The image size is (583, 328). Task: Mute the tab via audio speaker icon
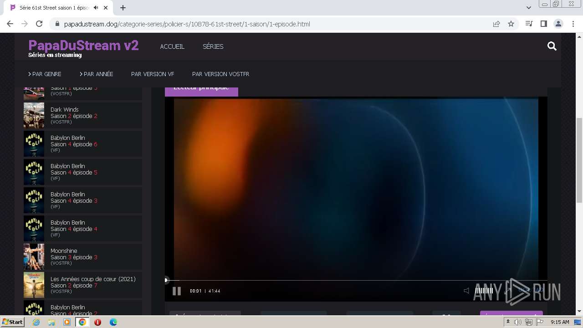[x=96, y=8]
